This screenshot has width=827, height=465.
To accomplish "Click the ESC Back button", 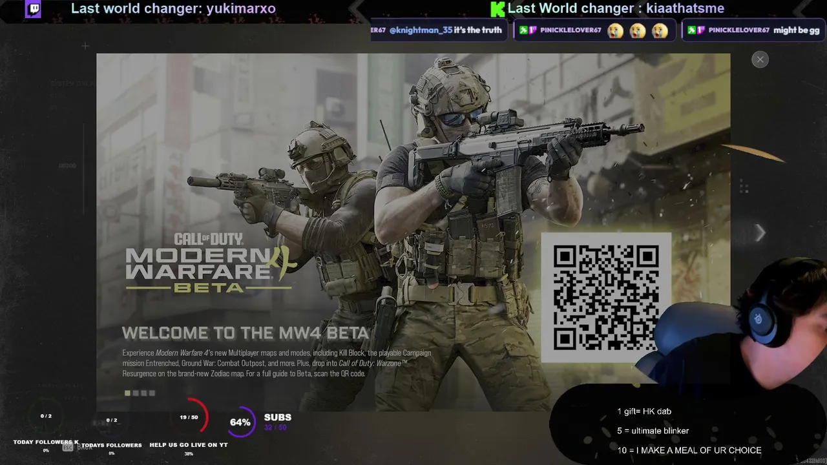I will tap(77, 447).
